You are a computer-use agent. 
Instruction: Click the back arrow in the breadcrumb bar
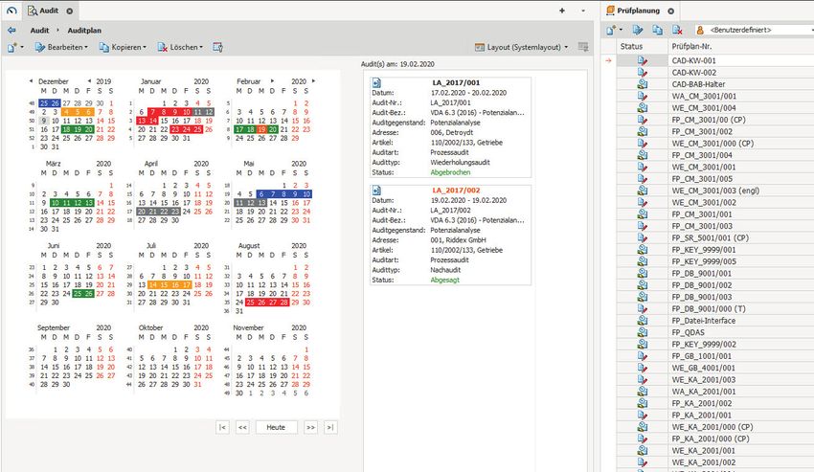point(11,31)
